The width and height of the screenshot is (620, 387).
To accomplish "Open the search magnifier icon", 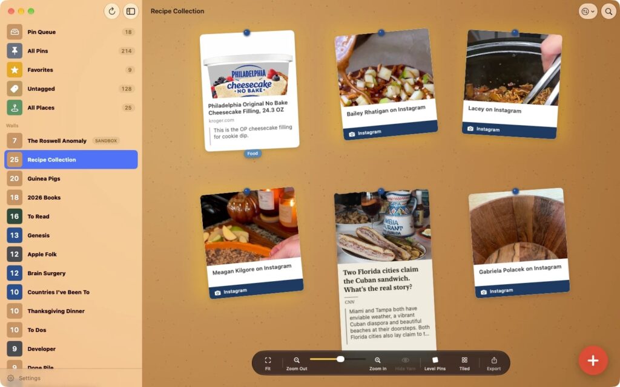I will (x=609, y=11).
